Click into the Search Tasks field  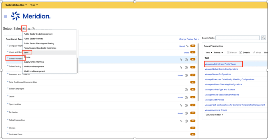(238, 38)
